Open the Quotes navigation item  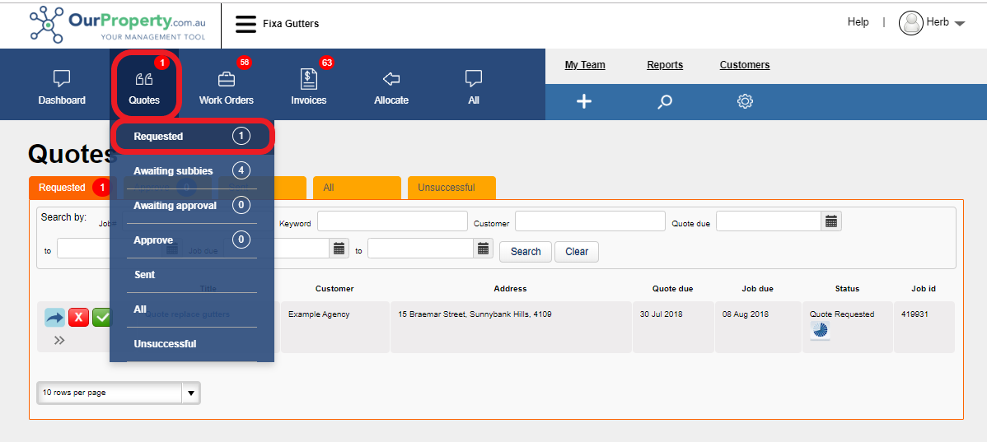(144, 87)
